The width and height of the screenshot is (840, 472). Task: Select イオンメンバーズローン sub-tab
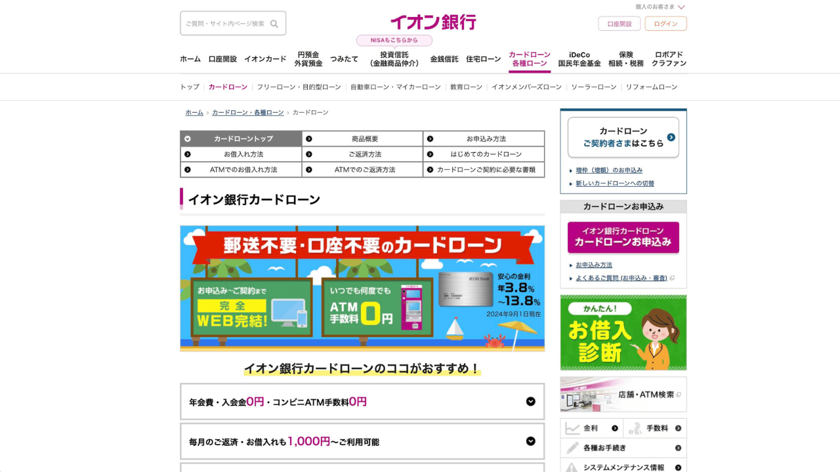527,87
